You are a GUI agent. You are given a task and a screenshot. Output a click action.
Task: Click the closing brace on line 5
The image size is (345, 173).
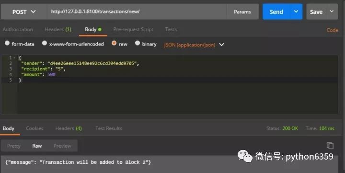point(20,80)
